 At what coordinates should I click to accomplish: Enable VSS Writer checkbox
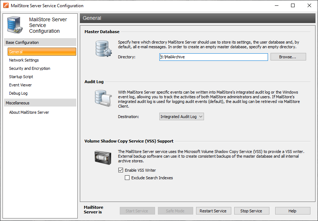tap(121, 170)
